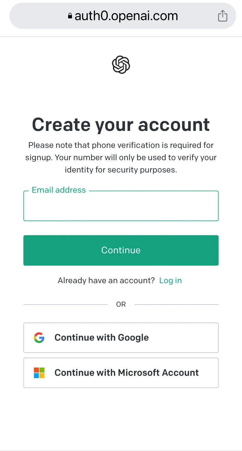
Task: Click the "Create your account" heading
Action: click(121, 125)
